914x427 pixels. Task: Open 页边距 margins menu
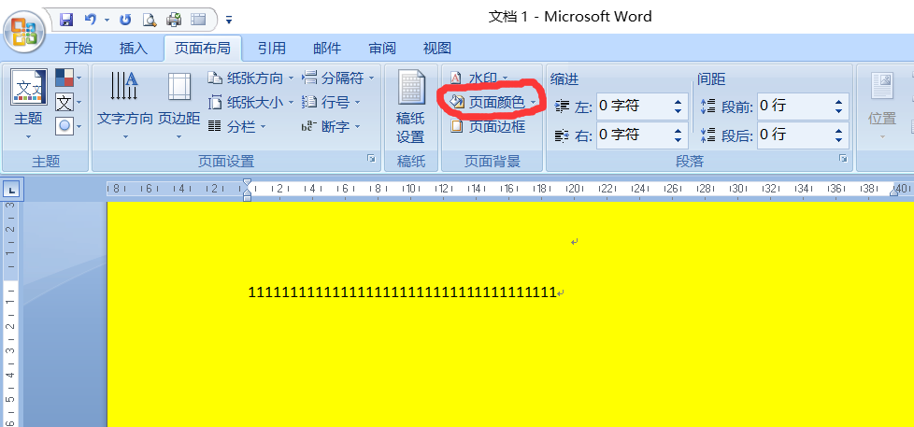click(x=179, y=106)
